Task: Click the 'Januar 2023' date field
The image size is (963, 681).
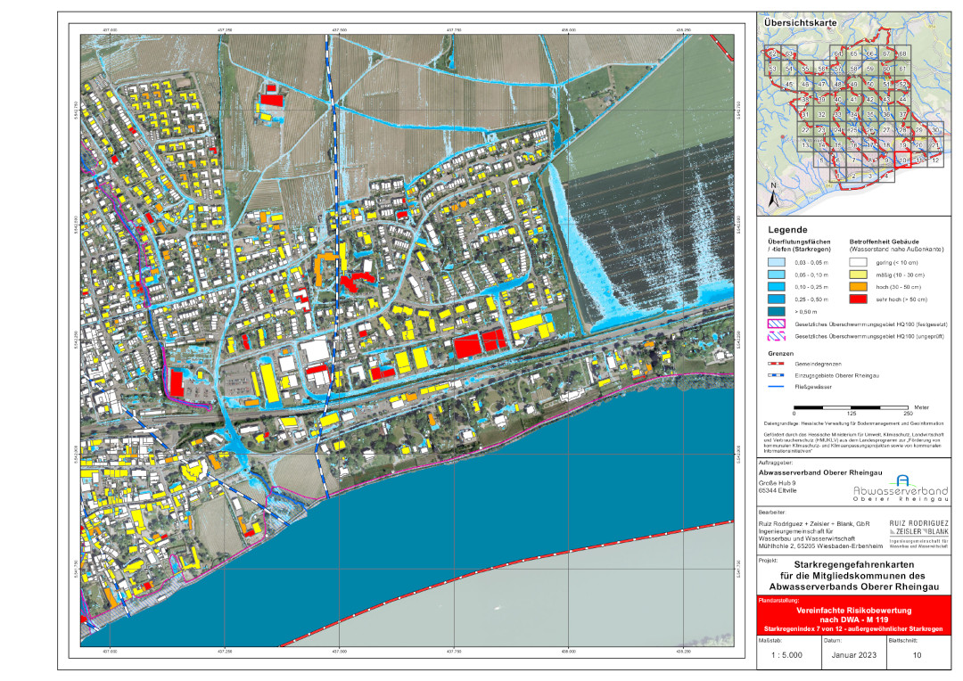Action: pos(843,654)
